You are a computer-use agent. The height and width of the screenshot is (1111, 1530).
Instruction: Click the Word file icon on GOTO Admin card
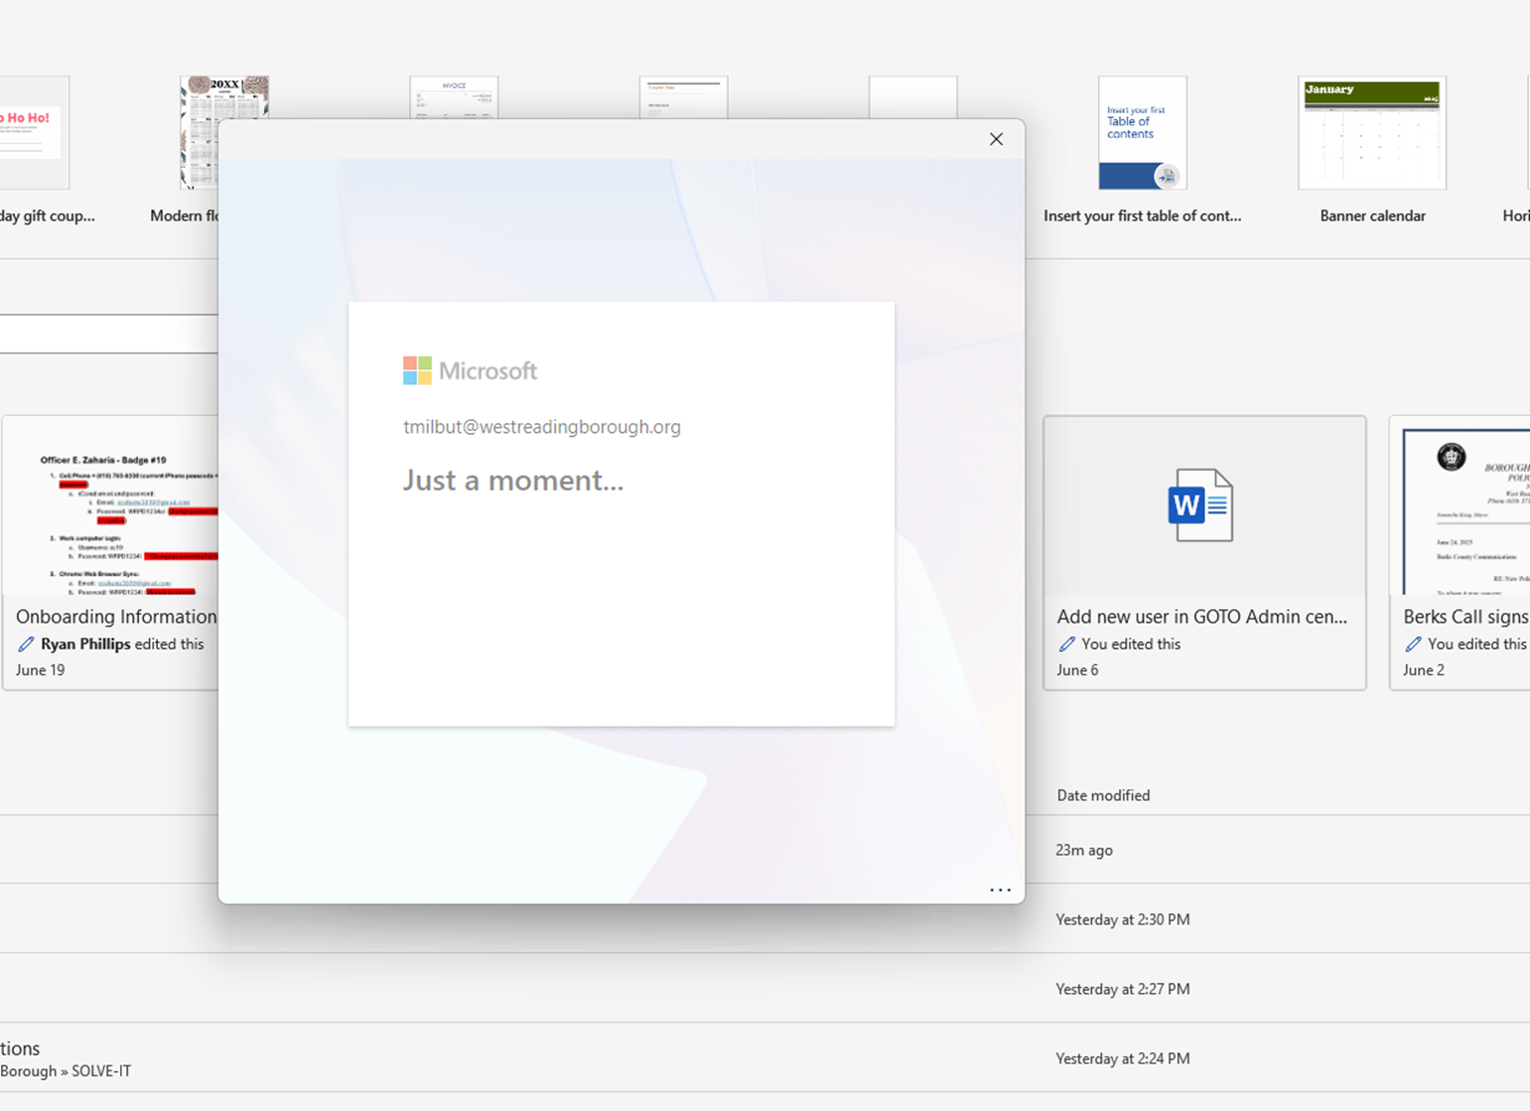point(1200,505)
